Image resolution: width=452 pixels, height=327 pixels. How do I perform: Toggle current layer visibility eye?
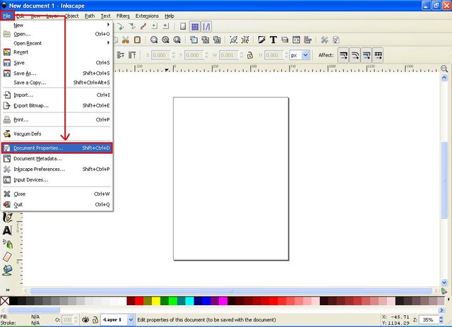(x=85, y=319)
